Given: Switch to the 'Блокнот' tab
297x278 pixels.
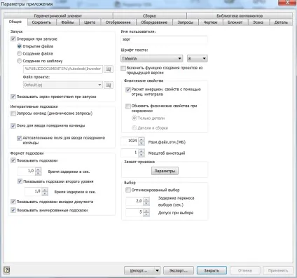Looking at the screenshot, I should [x=235, y=22].
